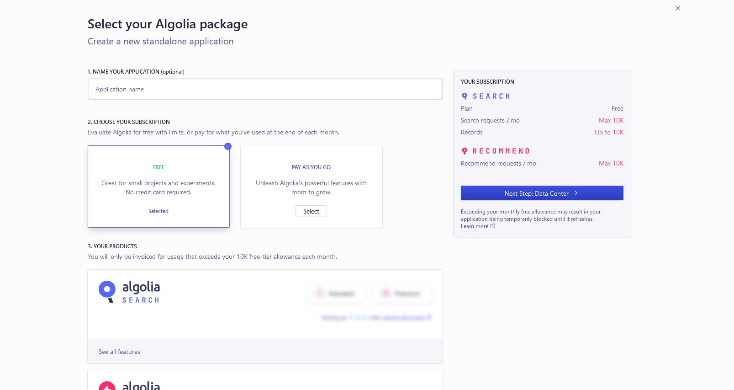Viewport: 734px width, 390px height.
Task: Click the Selected label on Free plan
Action: [x=158, y=211]
